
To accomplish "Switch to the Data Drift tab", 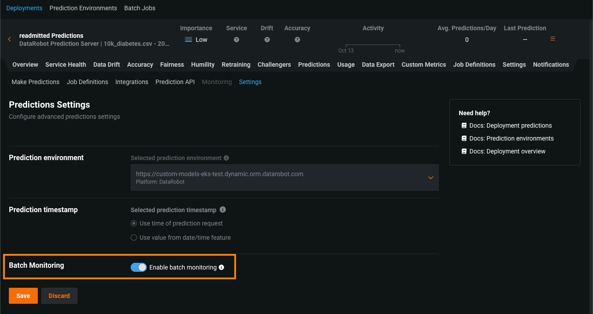I will (107, 64).
